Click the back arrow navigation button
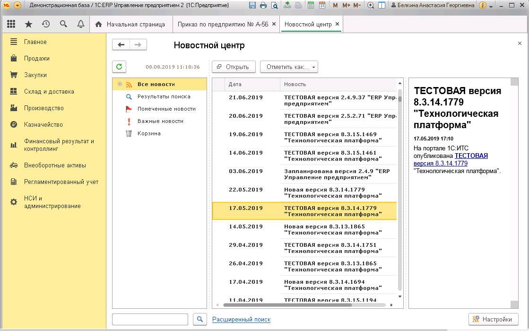The width and height of the screenshot is (529, 331). coord(121,44)
